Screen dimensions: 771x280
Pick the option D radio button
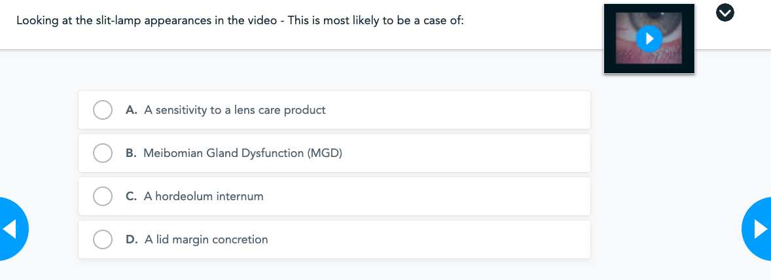click(x=103, y=239)
